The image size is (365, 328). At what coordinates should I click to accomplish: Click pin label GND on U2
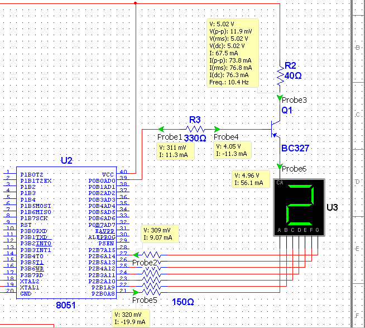(x=26, y=294)
